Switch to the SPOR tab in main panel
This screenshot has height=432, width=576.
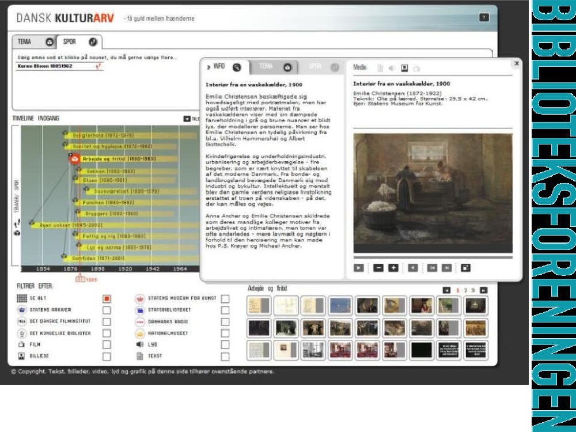coord(78,42)
